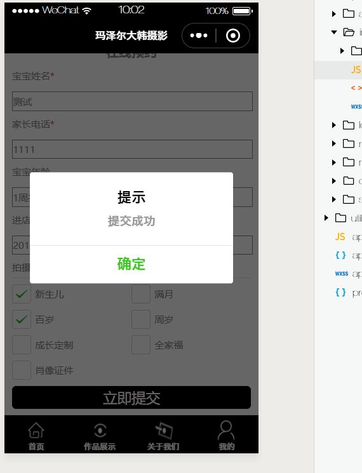This screenshot has height=473, width=362.
Task: Check the 满月 checkbox
Action: pyautogui.click(x=141, y=294)
